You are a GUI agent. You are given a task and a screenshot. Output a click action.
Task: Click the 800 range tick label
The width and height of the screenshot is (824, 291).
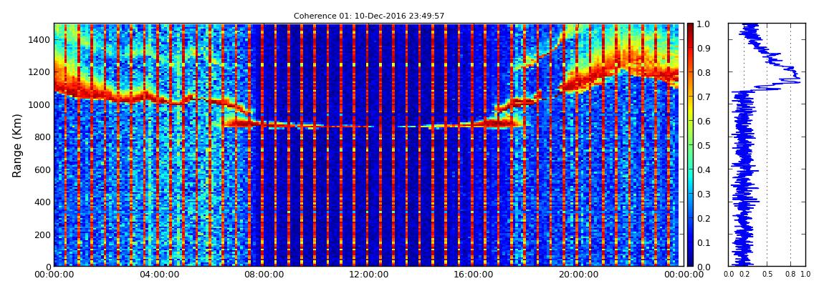point(42,137)
